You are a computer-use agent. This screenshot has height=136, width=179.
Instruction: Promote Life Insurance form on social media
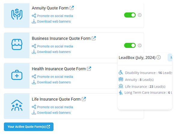(55, 107)
